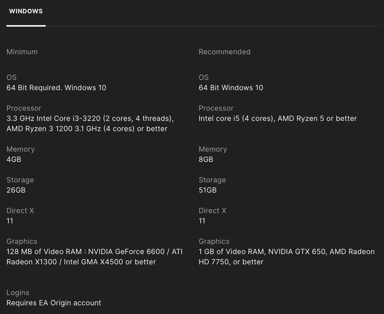Image resolution: width=384 pixels, height=314 pixels.
Task: Click the recommended Direct X label
Action: 212,211
